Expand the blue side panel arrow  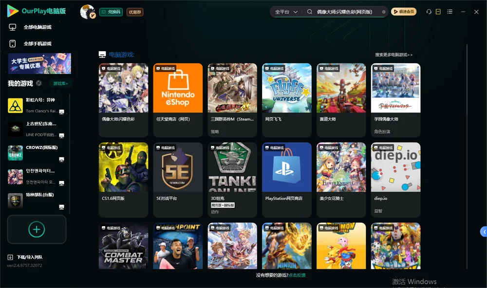click(484, 232)
